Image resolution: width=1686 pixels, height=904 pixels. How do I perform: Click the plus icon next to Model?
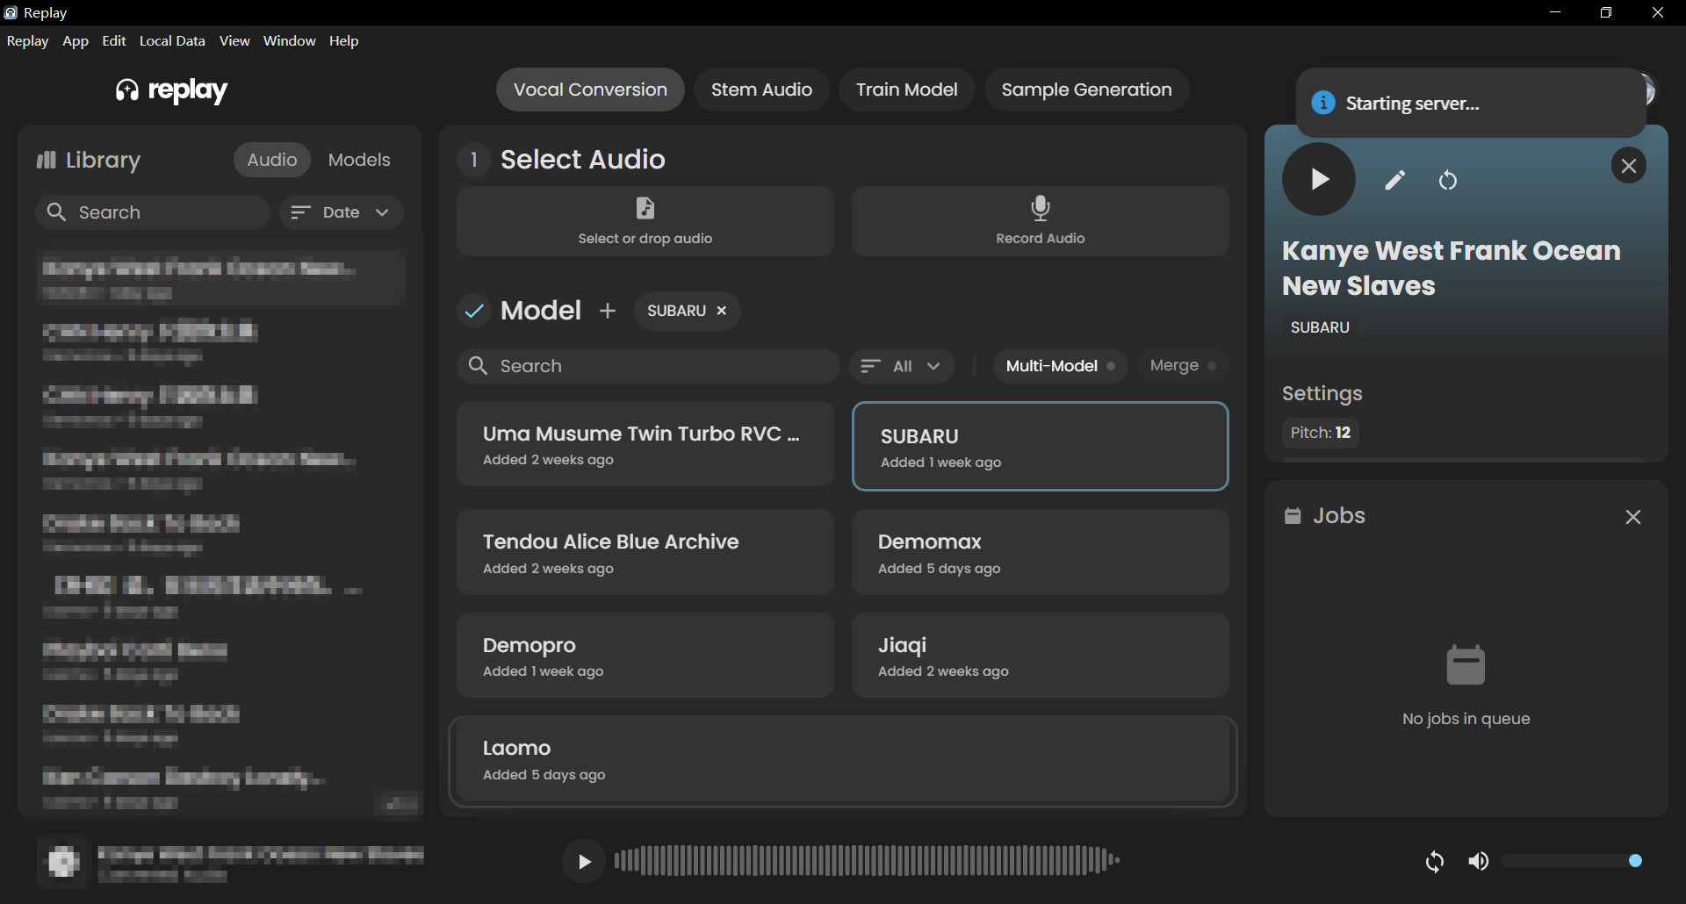point(608,311)
